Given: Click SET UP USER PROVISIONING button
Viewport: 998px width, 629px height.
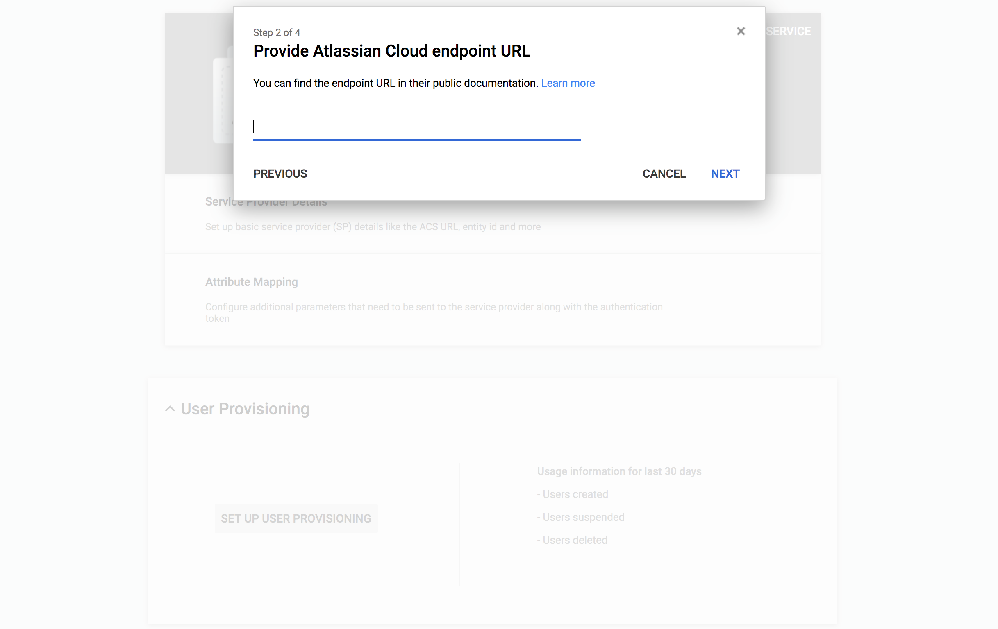Looking at the screenshot, I should click(296, 518).
